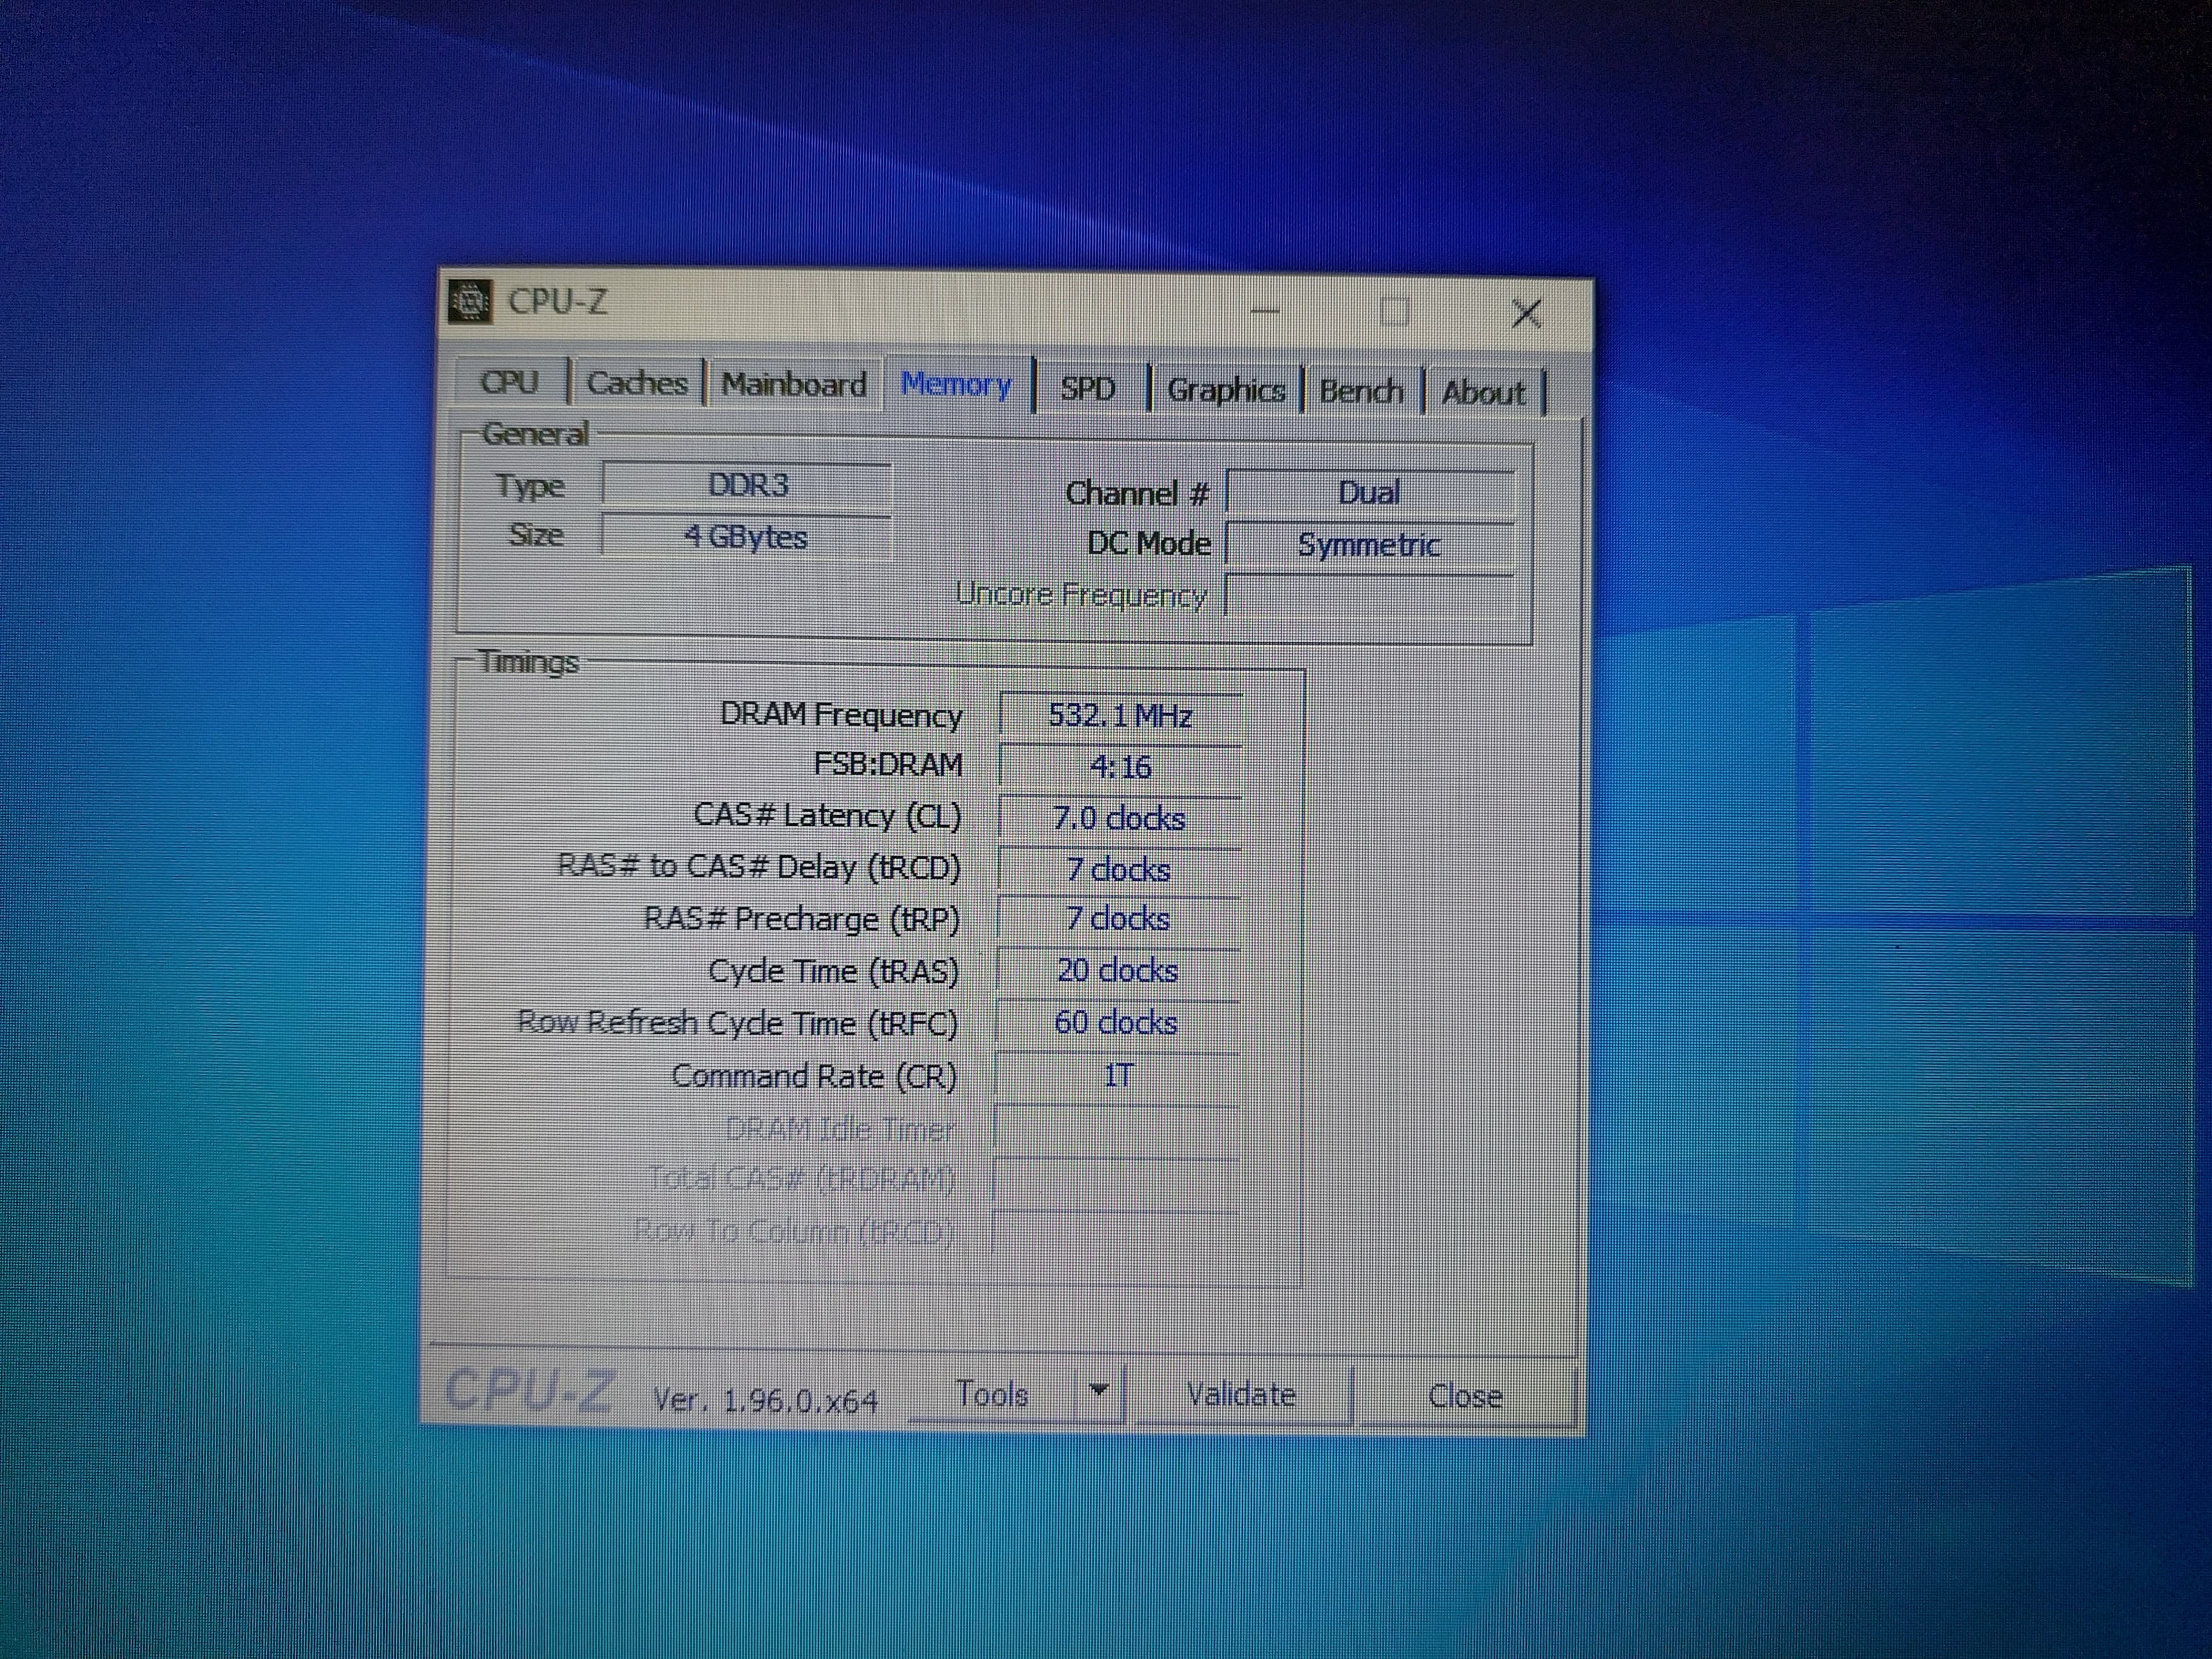
Task: Select the Bench tab
Action: 1361,391
